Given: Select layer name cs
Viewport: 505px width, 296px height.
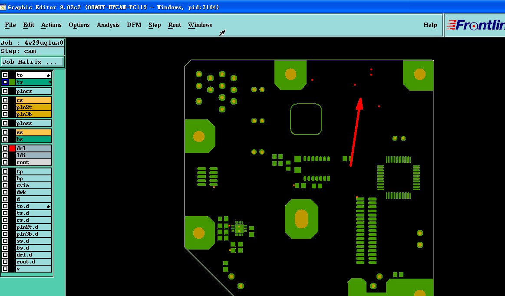Looking at the screenshot, I should pos(34,100).
